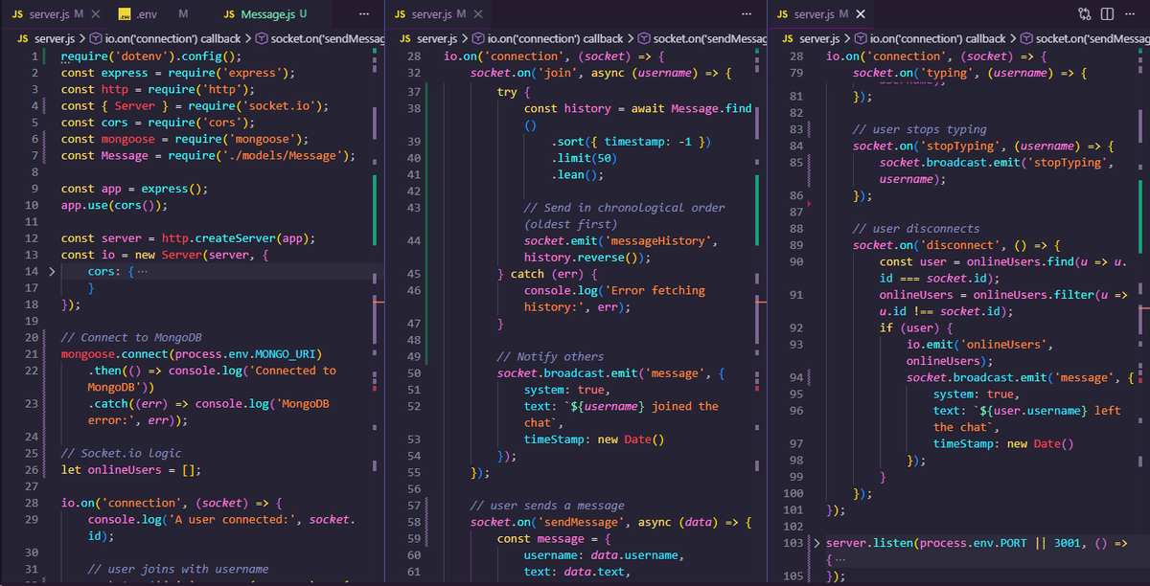
Task: Click 'history.reverse());' in the middle editor
Action: click(587, 258)
